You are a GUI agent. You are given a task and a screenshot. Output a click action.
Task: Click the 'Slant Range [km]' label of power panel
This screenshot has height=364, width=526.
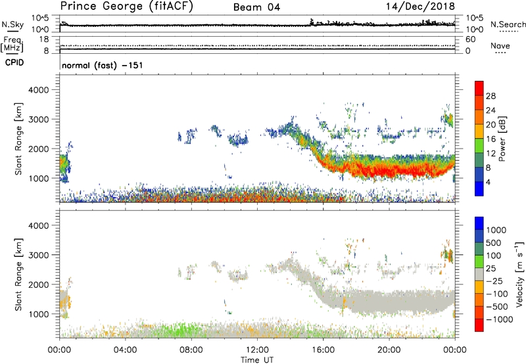click(x=18, y=139)
